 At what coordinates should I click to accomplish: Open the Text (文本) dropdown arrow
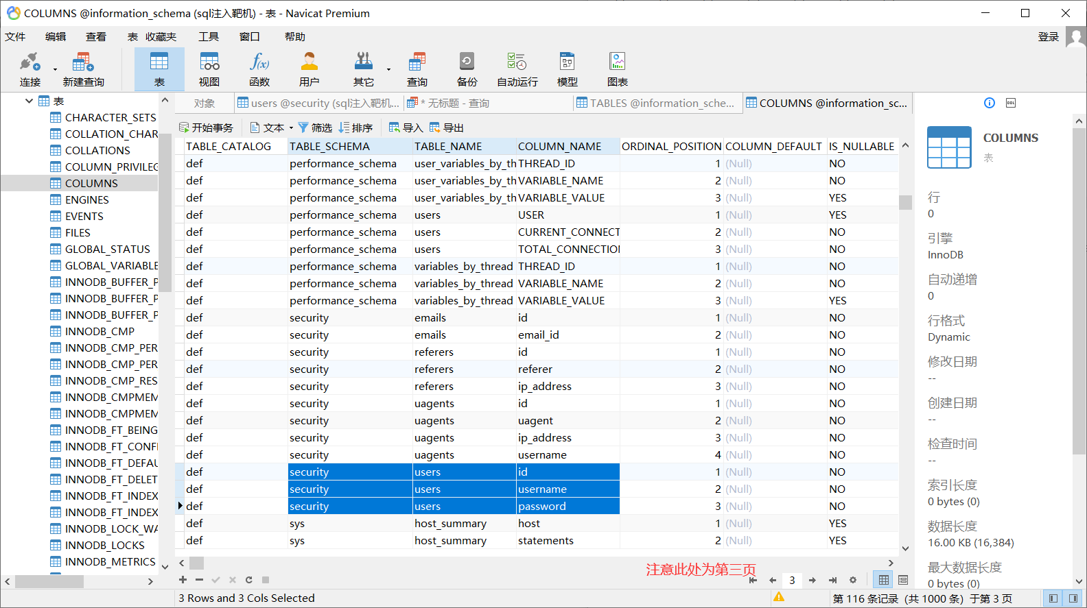[x=291, y=127]
